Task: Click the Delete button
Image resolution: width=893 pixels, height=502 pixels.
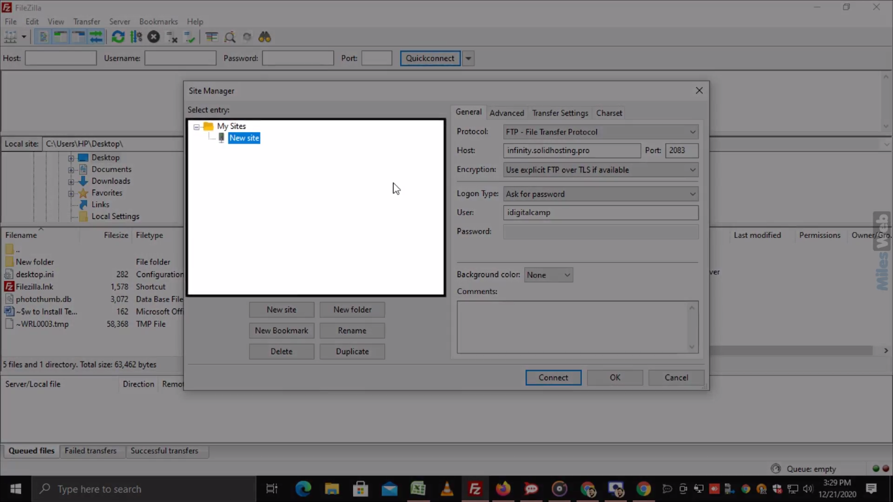Action: click(282, 352)
